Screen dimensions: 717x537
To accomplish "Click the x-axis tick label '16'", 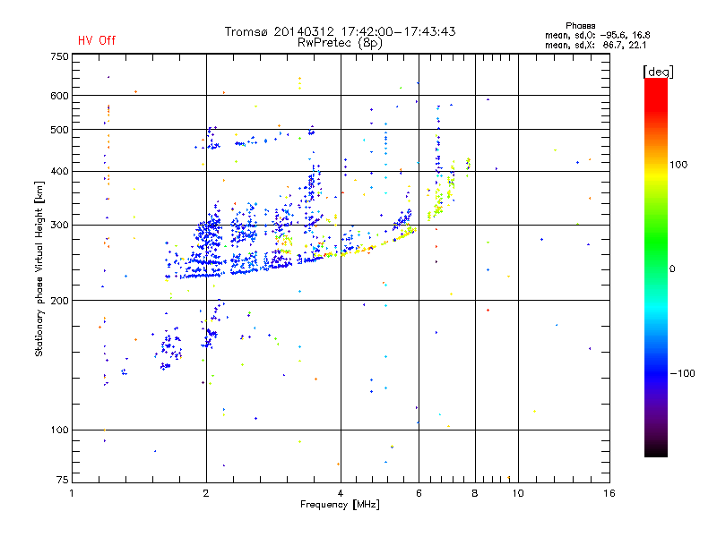I will [609, 493].
